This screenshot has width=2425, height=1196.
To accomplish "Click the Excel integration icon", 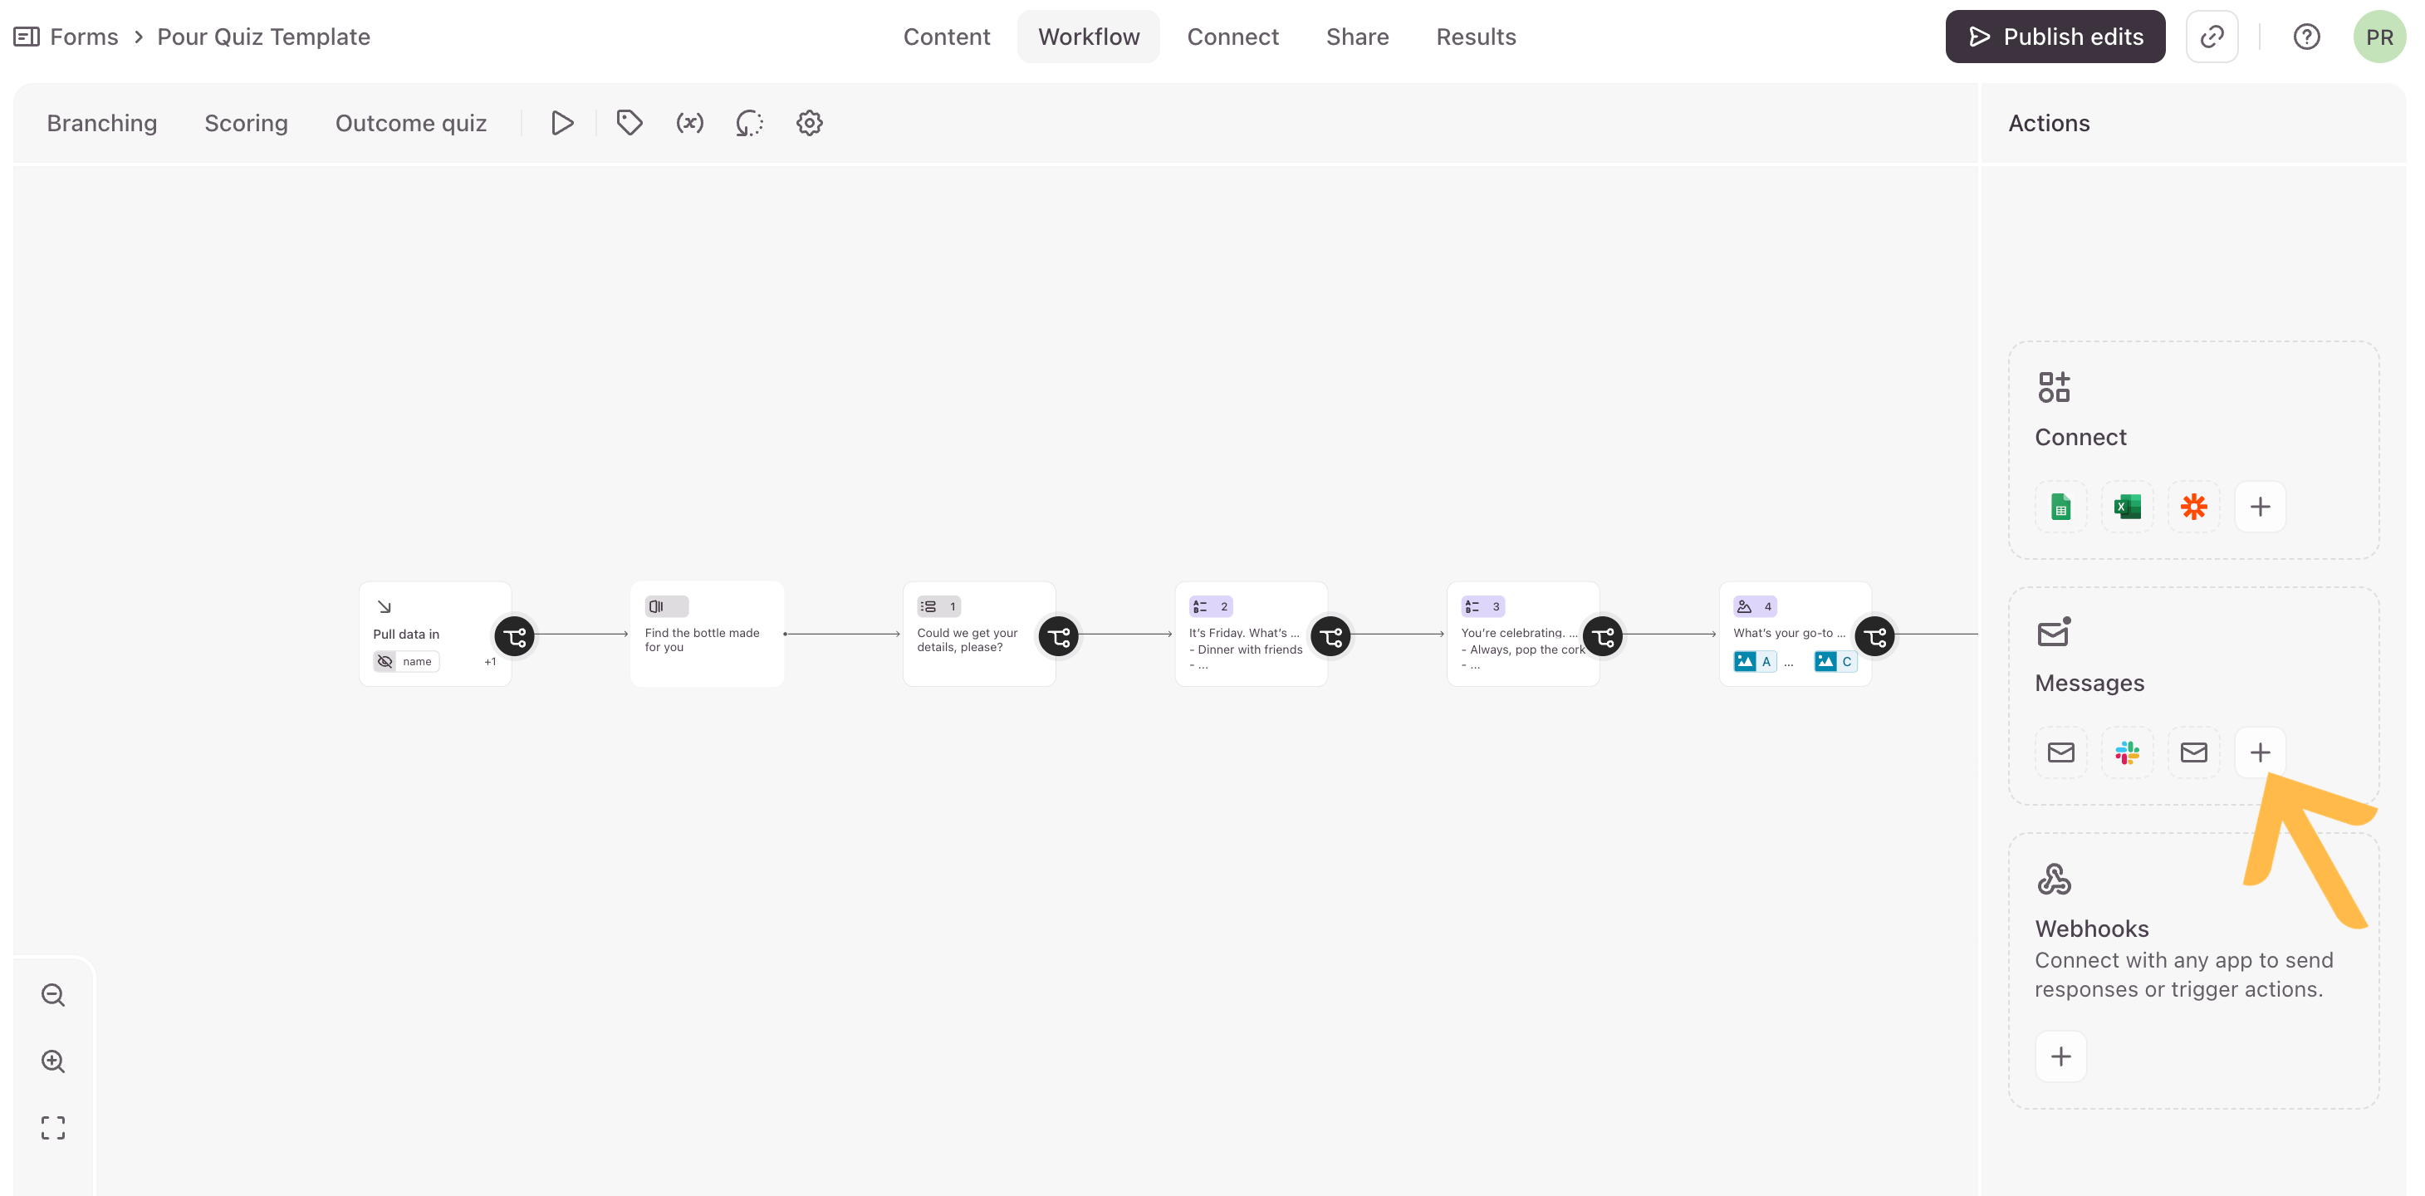I will [x=2127, y=507].
